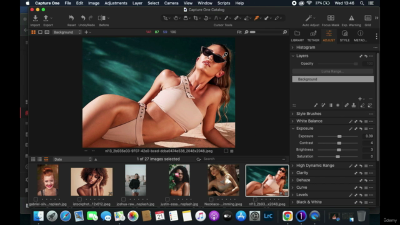Expand the Levels panel
The image size is (400, 225).
[292, 195]
